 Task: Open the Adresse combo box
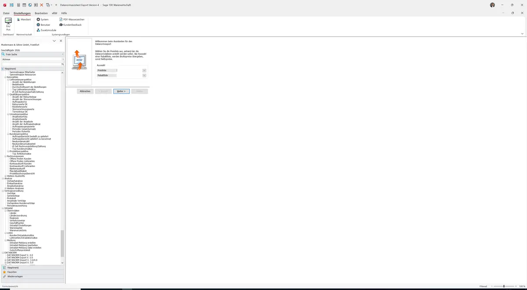pyautogui.click(x=32, y=59)
